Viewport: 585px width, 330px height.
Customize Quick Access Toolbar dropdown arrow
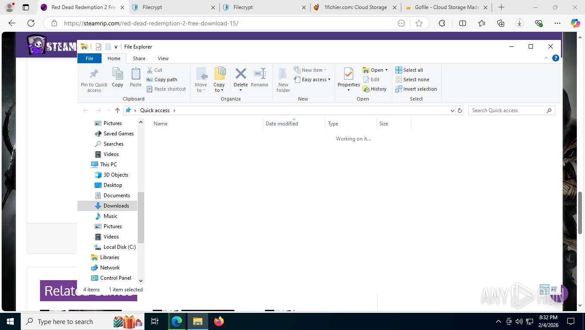click(x=116, y=47)
